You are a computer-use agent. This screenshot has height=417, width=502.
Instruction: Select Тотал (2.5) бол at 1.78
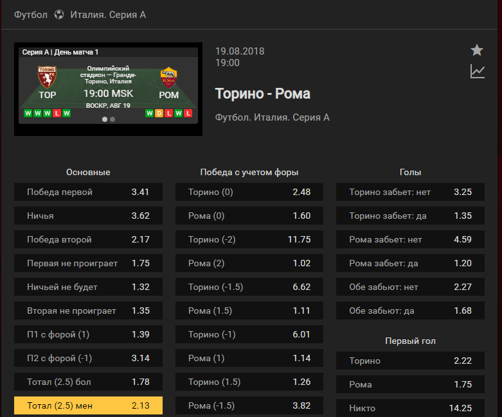[88, 382]
